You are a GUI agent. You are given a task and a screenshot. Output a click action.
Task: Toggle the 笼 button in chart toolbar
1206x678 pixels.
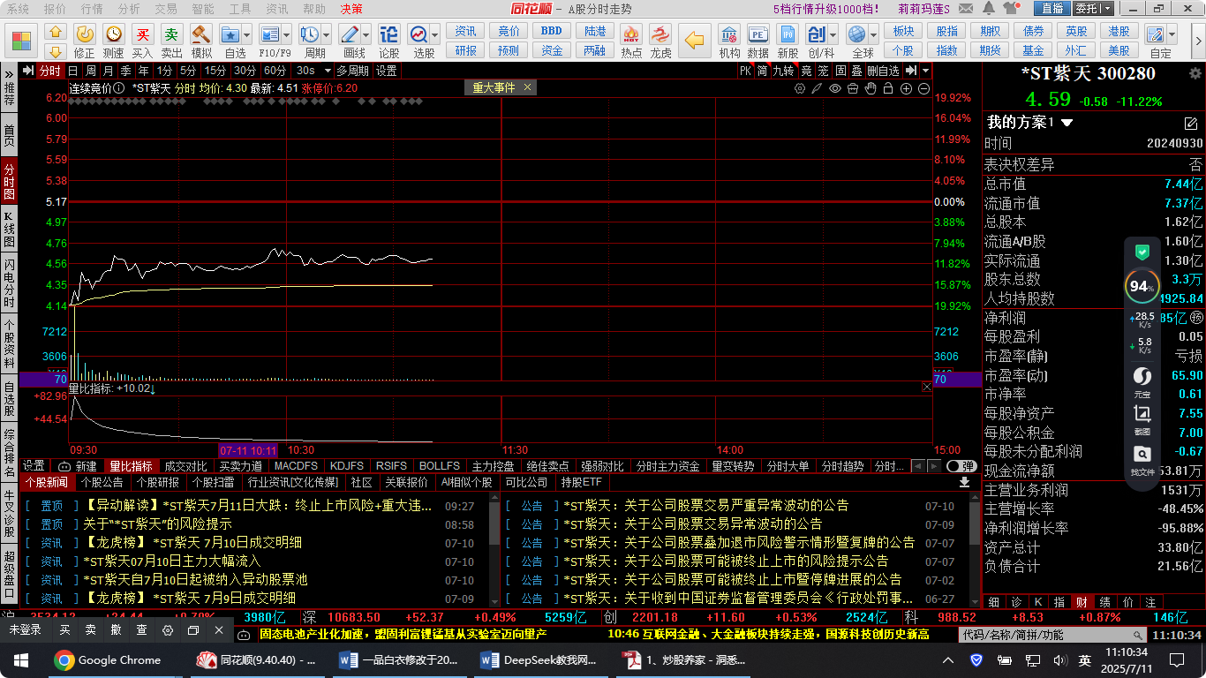[x=823, y=71]
